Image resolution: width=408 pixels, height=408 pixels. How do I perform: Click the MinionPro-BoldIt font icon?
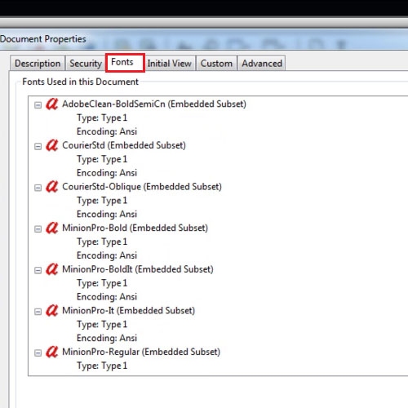51,269
